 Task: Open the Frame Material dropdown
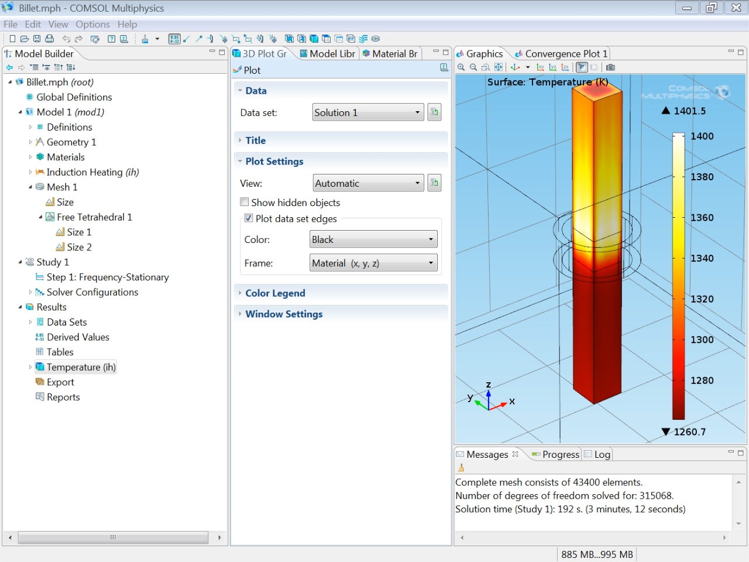pos(373,263)
